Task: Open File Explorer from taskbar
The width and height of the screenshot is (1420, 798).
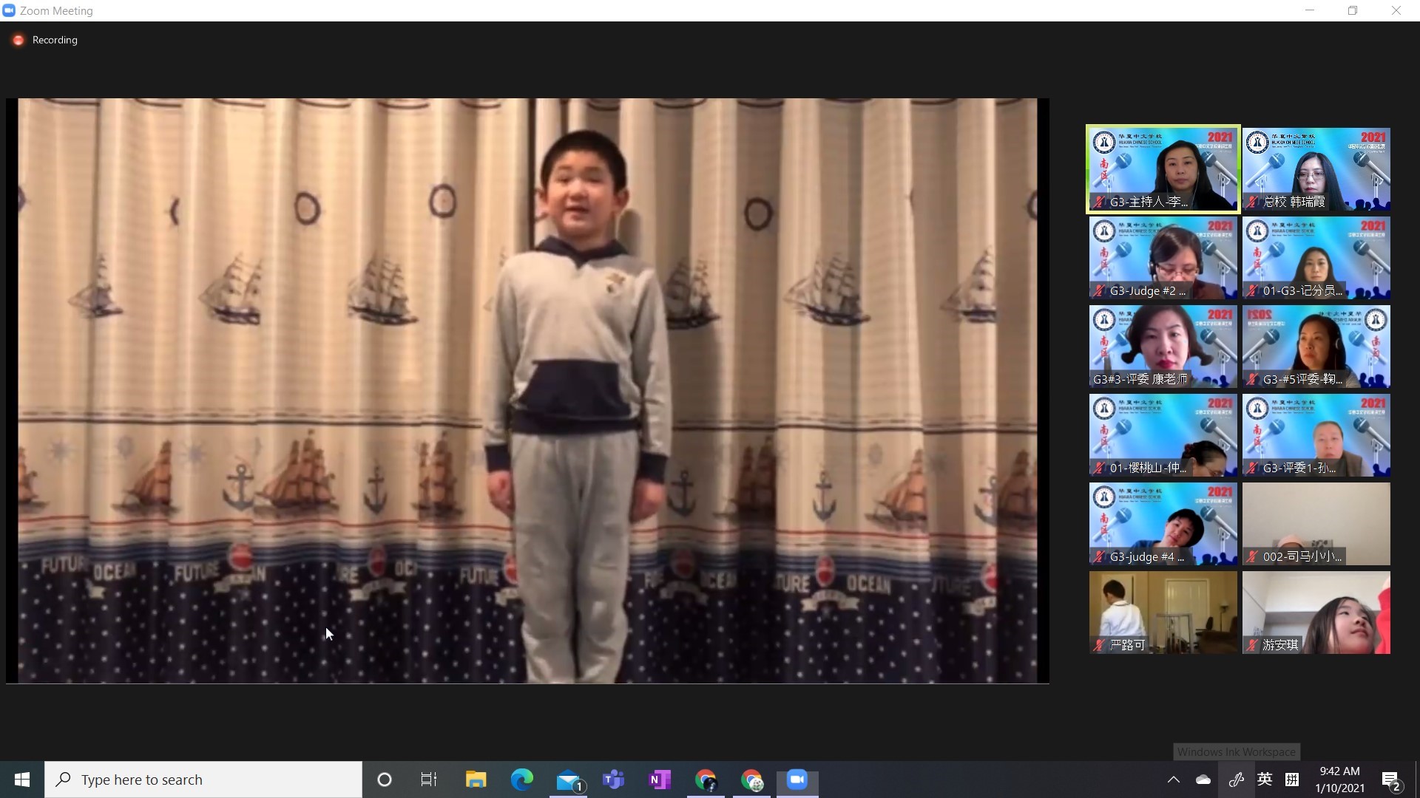Action: [476, 780]
